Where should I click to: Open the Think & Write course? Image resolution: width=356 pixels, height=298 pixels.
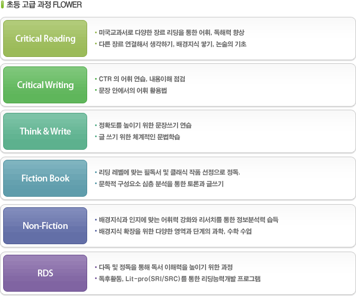tap(45, 131)
